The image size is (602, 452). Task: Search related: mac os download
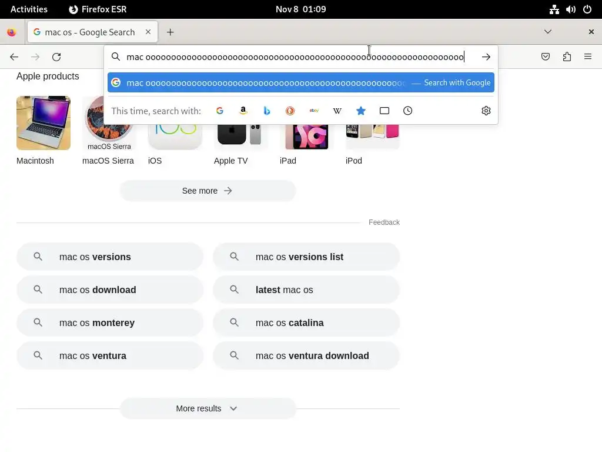coord(110,290)
